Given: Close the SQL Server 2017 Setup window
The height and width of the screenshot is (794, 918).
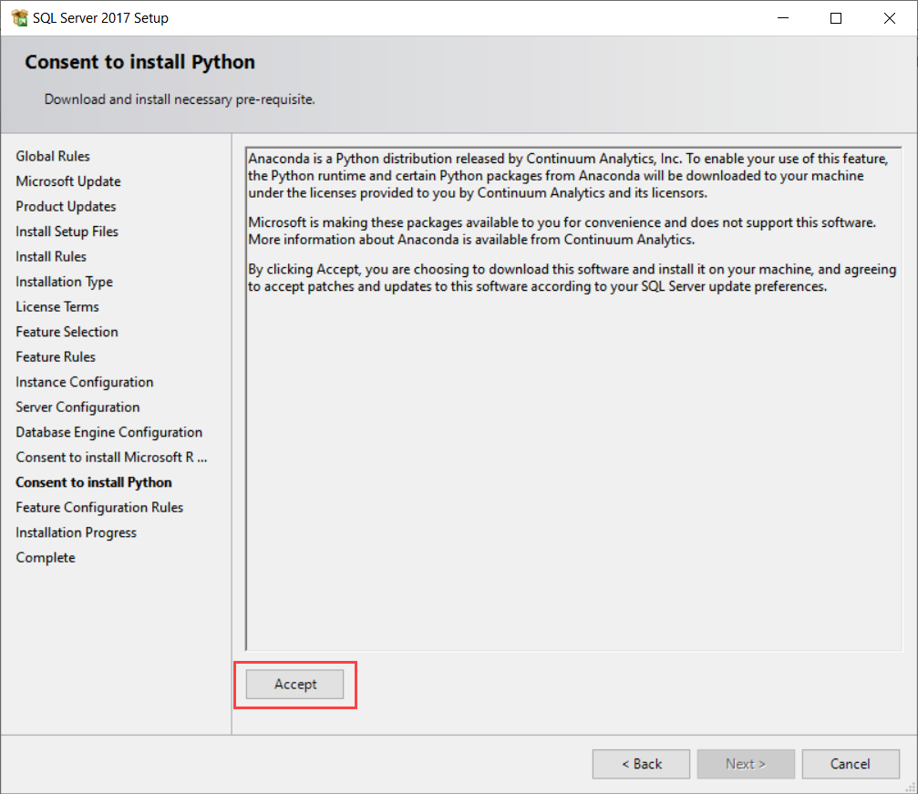Looking at the screenshot, I should 887,18.
